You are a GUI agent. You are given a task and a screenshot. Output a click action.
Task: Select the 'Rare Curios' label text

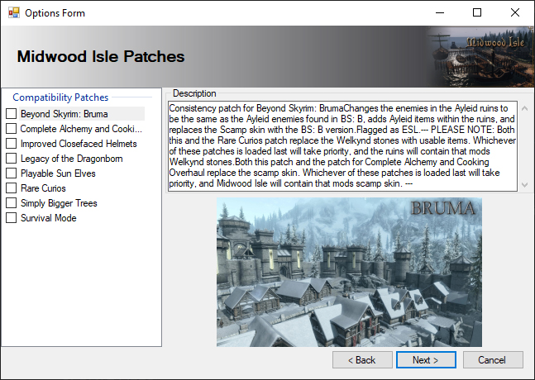[43, 188]
